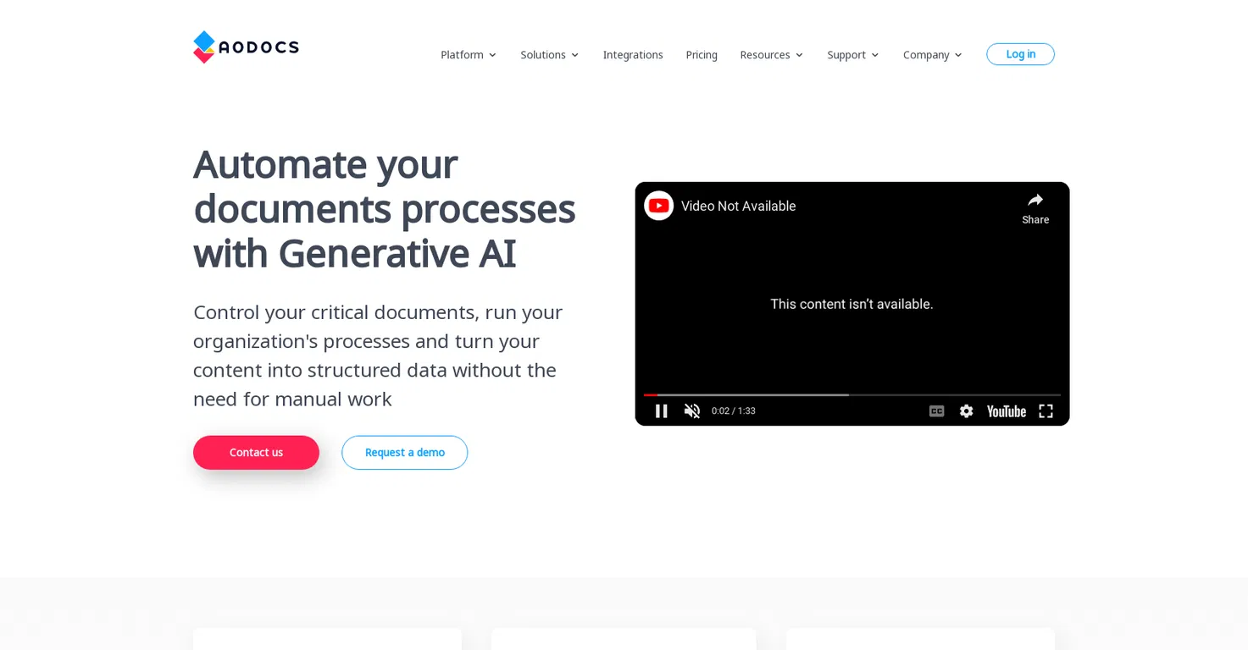Viewport: 1248px width, 650px height.
Task: Enter fullscreen video mode
Action: 1046,410
